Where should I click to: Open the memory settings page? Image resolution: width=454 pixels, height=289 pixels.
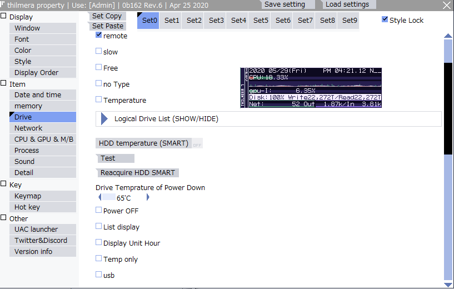coord(43,106)
